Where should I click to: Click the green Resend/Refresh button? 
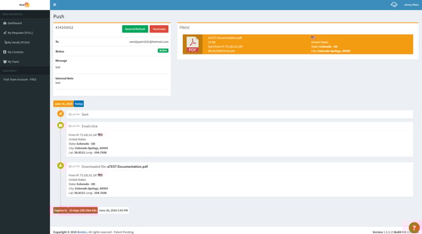135,29
